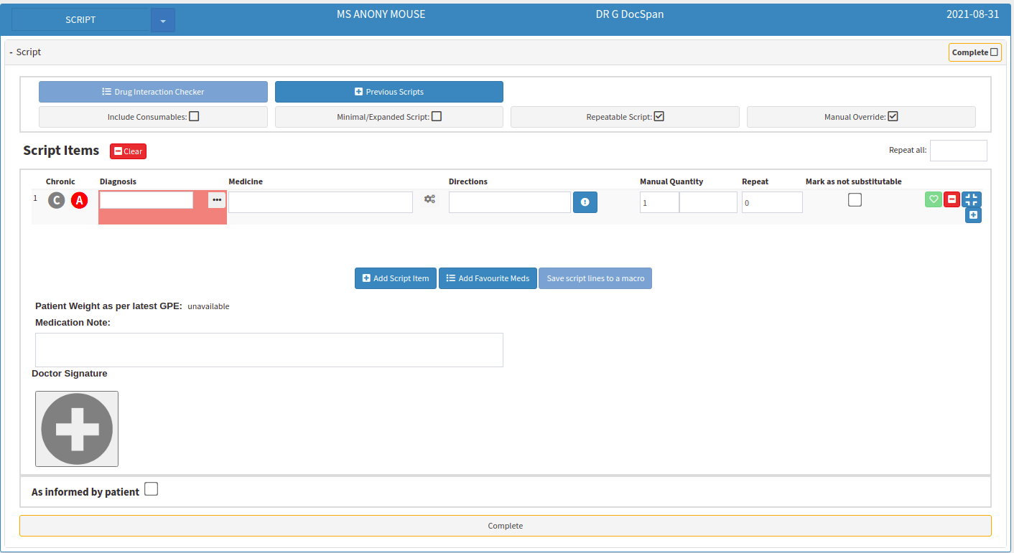The image size is (1014, 553).
Task: Collapse the script line with the compress icon
Action: tap(972, 199)
